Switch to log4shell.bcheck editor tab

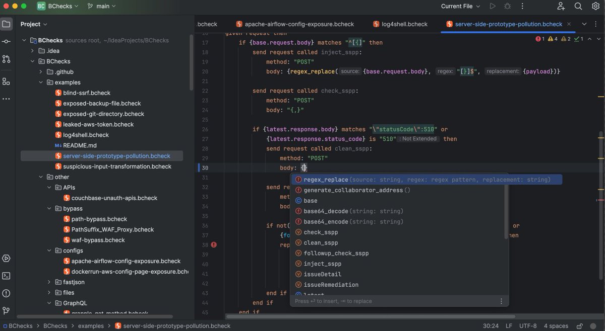(400, 24)
